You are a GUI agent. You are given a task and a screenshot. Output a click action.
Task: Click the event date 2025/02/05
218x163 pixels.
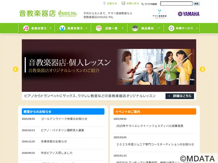[120, 137]
